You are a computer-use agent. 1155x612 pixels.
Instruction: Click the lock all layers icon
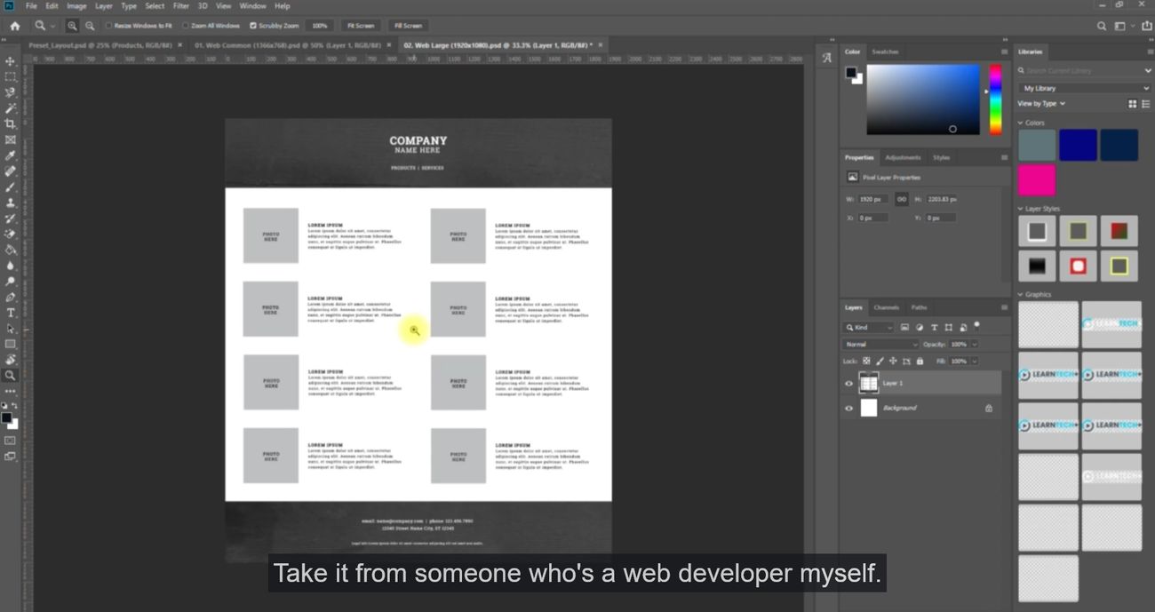pyautogui.click(x=920, y=362)
